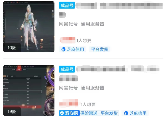Click the 10图 image count badge

pyautogui.click(x=12, y=48)
